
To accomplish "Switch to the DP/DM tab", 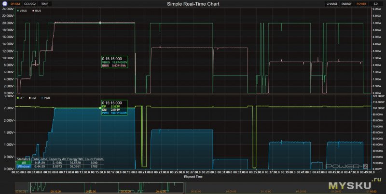I will [x=15, y=4].
